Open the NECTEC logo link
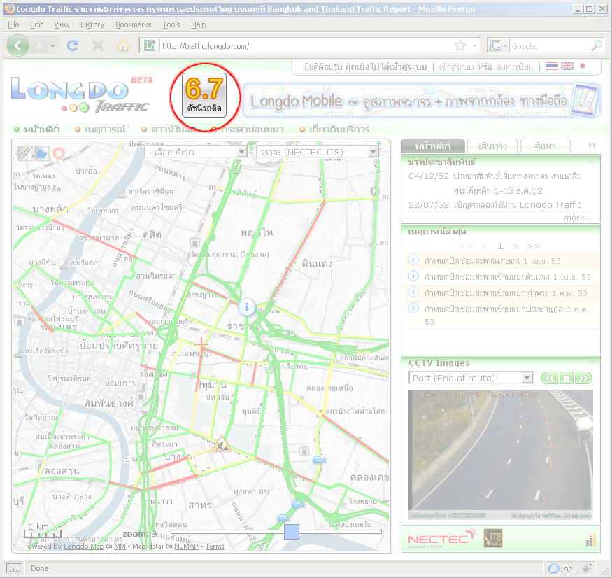The image size is (612, 578). [x=442, y=539]
